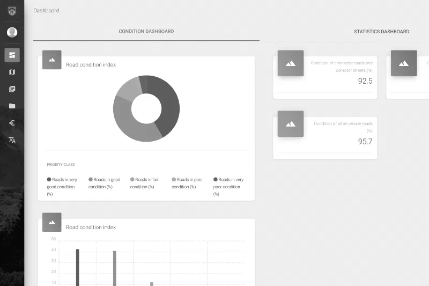Click the other private roads card icon
Viewport: 429px width, 286px height.
point(291,124)
